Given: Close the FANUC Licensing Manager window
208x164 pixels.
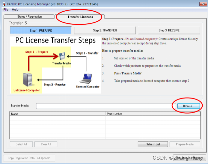Looking at the screenshot, I should pyautogui.click(x=203, y=4).
